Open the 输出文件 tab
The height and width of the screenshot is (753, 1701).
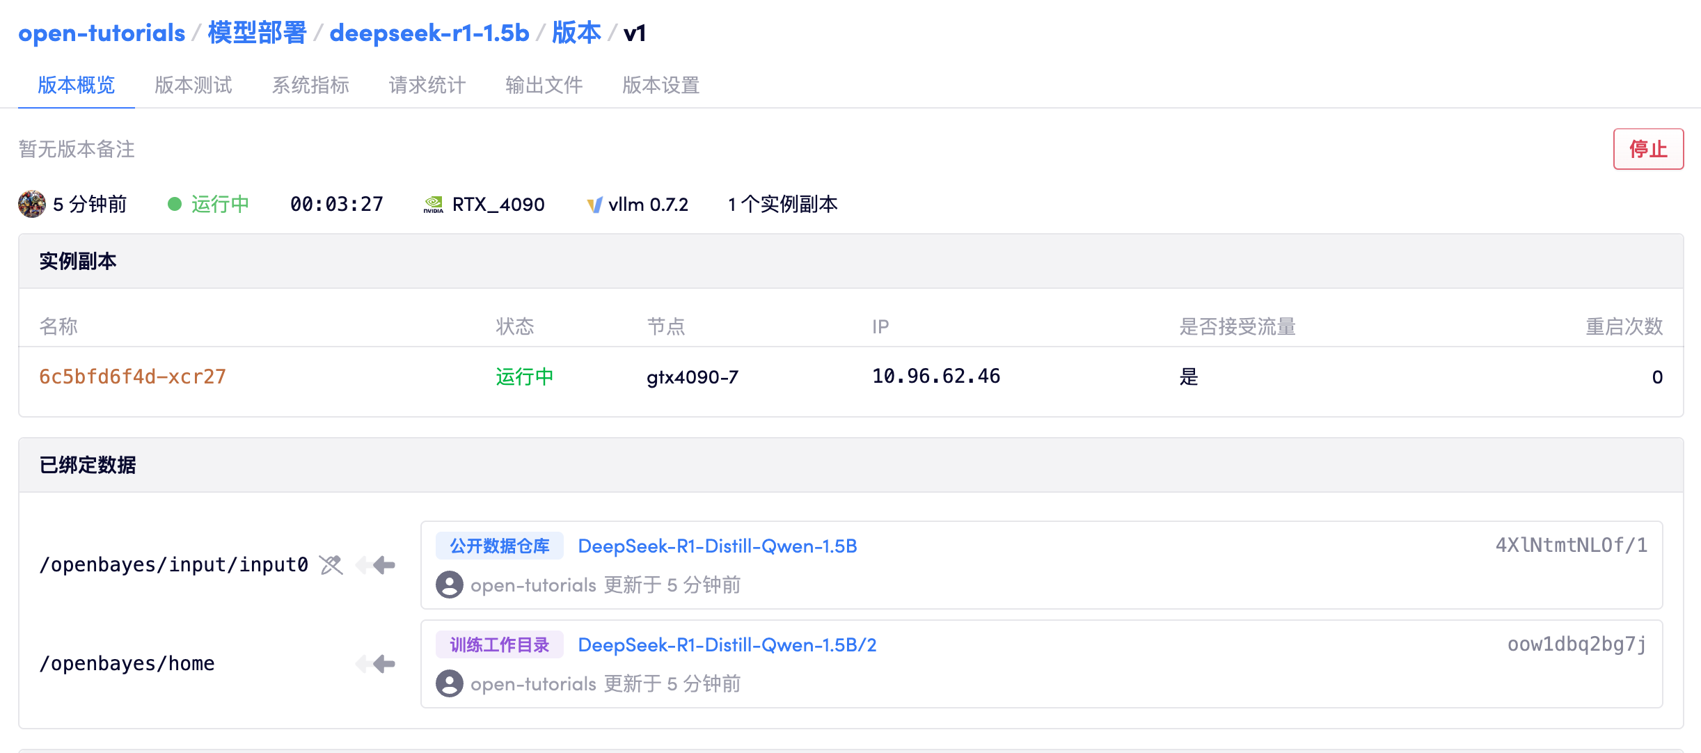pos(544,85)
